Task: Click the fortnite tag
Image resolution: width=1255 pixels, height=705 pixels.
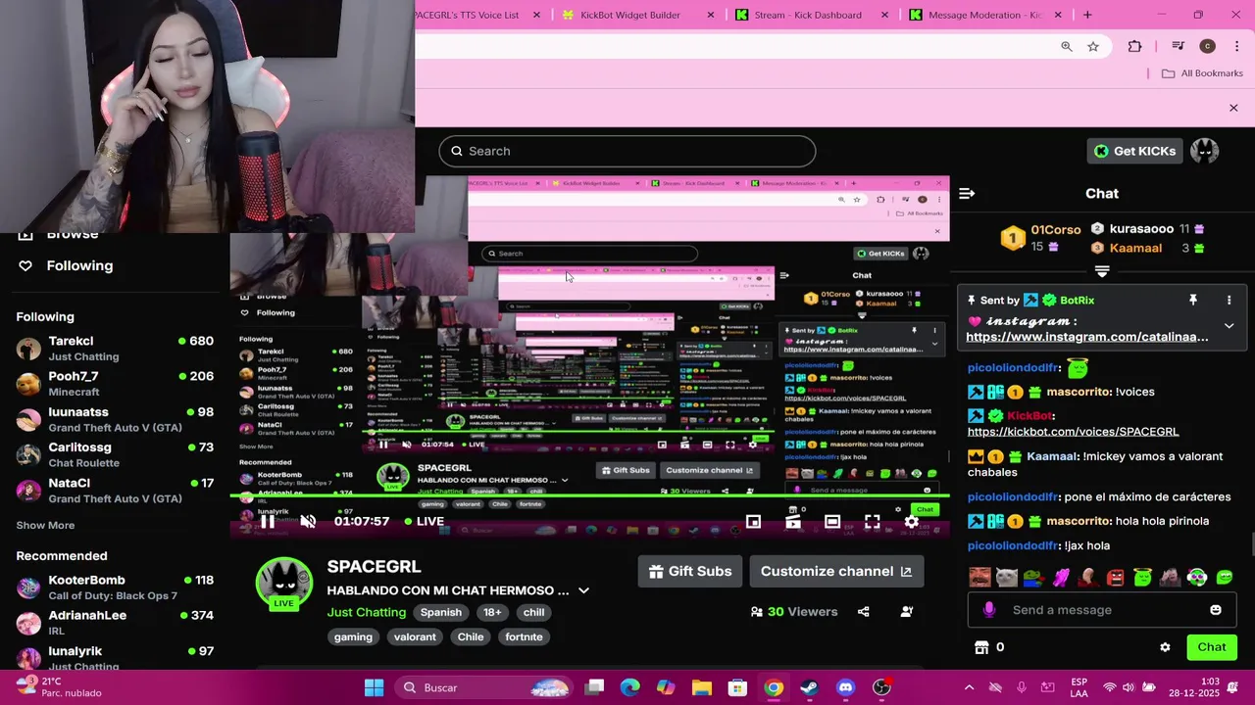Action: 524,636
